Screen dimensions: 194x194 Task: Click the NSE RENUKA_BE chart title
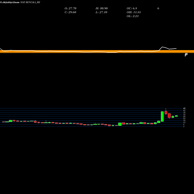[x=30, y=2]
